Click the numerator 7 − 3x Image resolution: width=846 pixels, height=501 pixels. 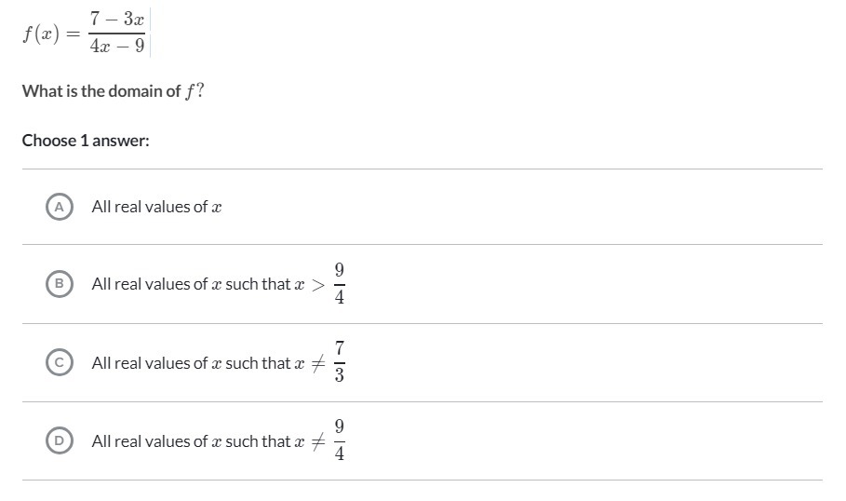coord(117,20)
